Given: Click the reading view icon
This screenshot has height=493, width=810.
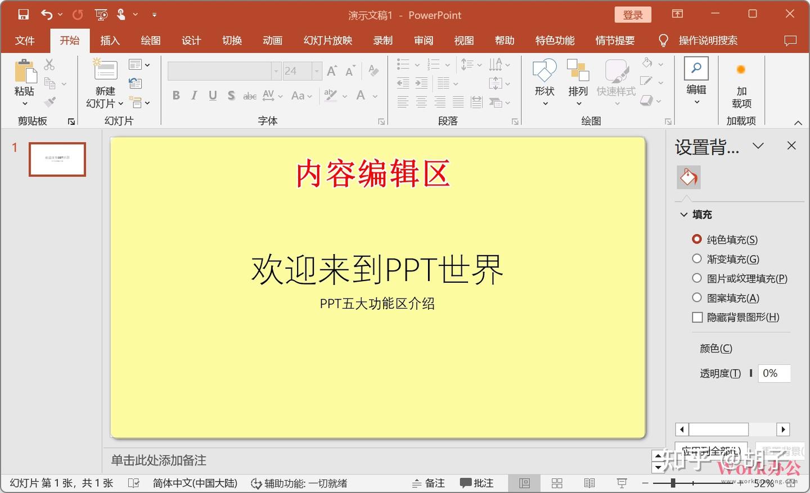Looking at the screenshot, I should pyautogui.click(x=589, y=483).
